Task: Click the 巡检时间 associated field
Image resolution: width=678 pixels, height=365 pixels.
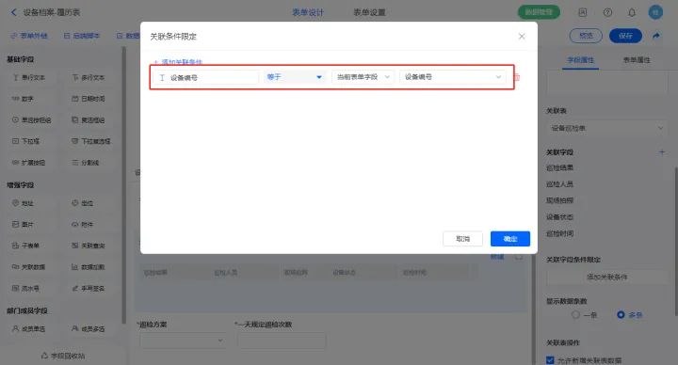Action: click(559, 233)
